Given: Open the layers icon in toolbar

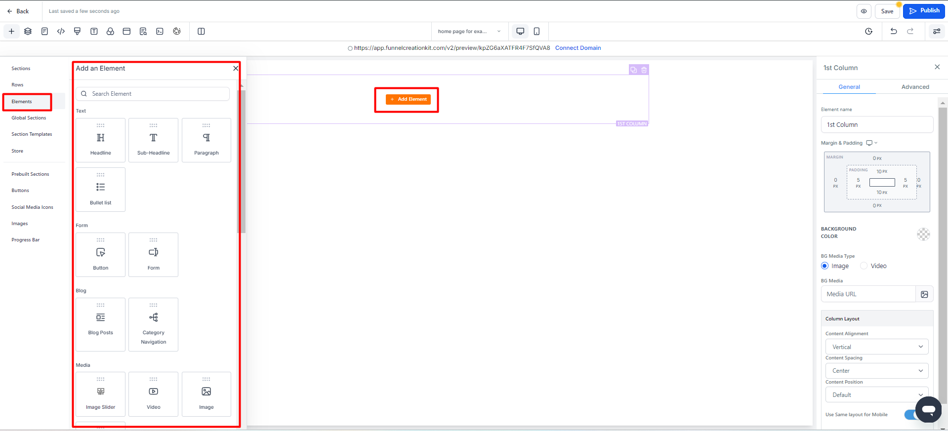Looking at the screenshot, I should [x=28, y=31].
